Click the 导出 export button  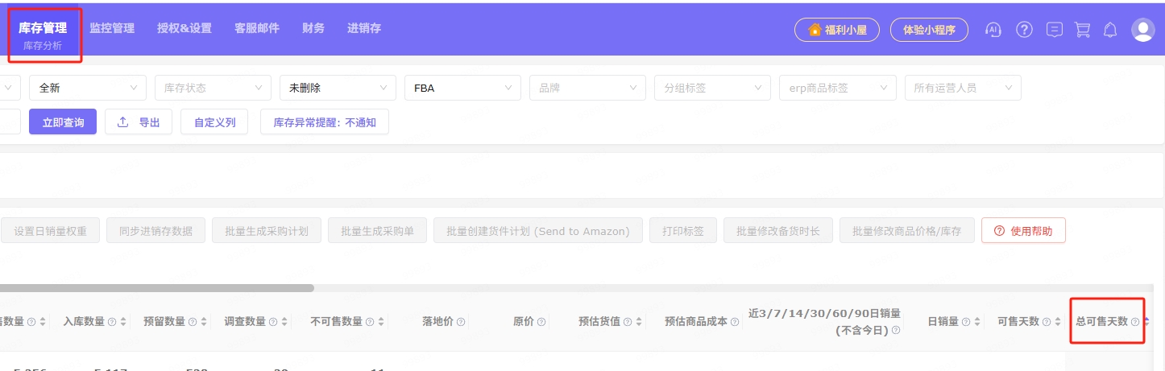click(x=139, y=122)
